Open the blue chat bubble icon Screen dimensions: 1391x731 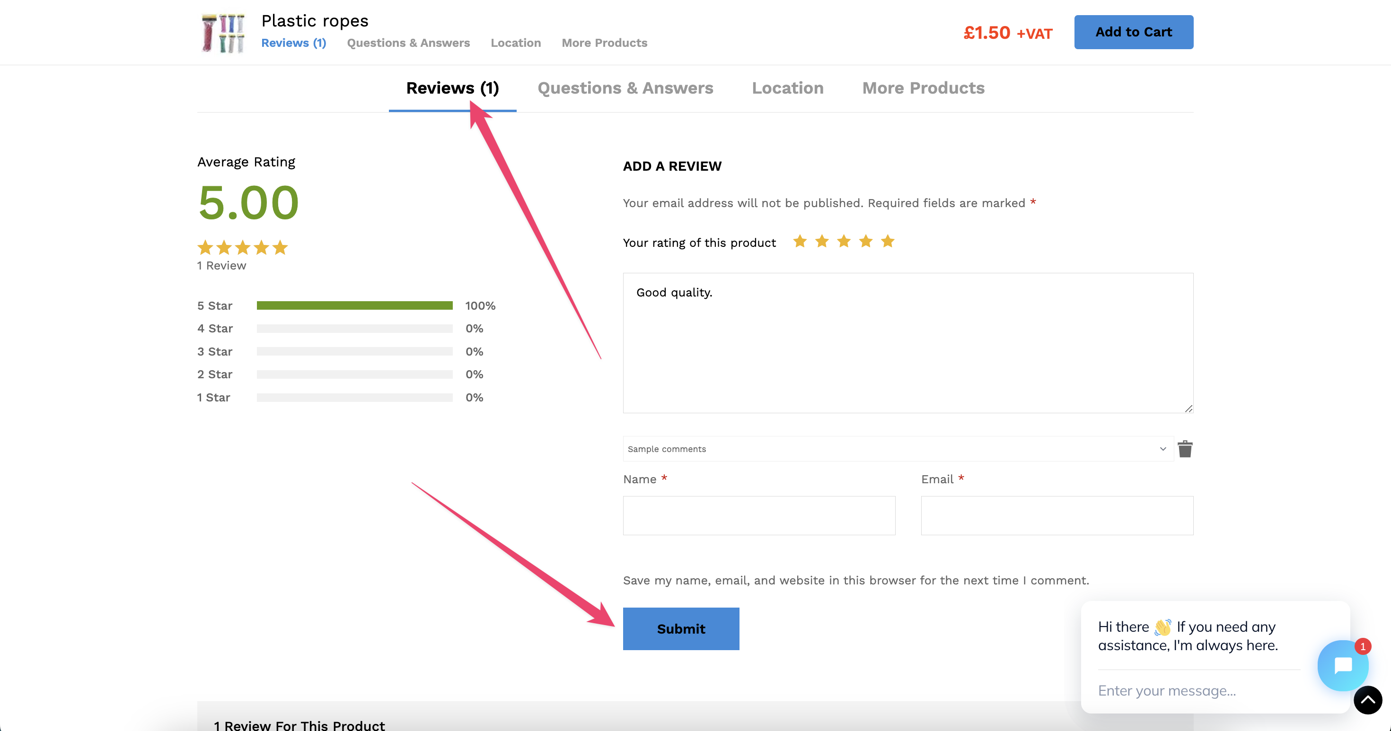[x=1342, y=665]
